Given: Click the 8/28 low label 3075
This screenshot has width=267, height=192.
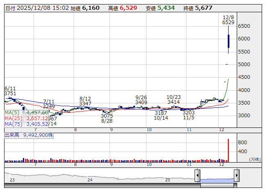Looking at the screenshot, I should click(x=107, y=116).
